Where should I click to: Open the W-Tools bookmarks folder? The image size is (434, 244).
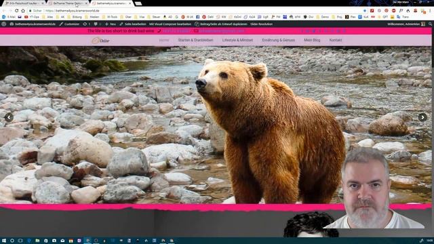point(110,17)
